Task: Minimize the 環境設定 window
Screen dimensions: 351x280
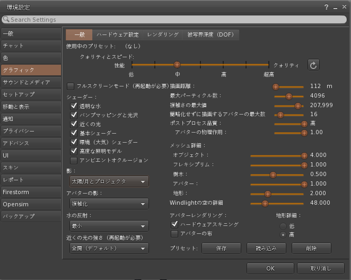Action: tap(335, 8)
